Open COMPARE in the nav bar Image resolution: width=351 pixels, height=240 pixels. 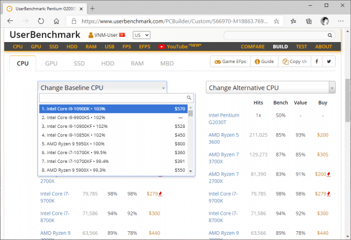(253, 47)
